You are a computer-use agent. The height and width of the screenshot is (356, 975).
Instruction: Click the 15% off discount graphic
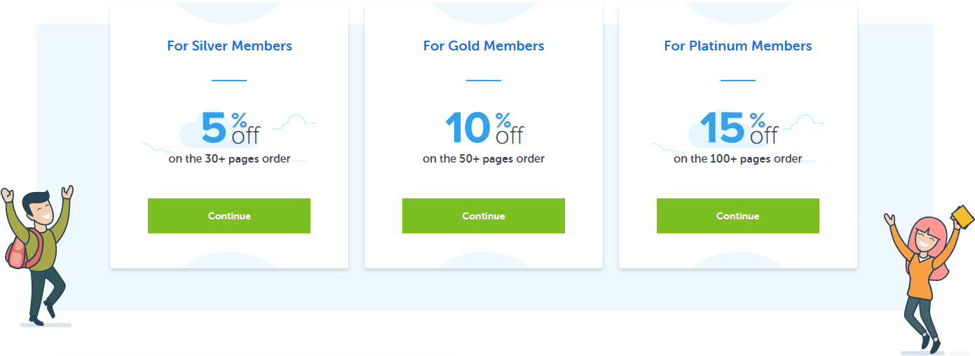tap(739, 128)
